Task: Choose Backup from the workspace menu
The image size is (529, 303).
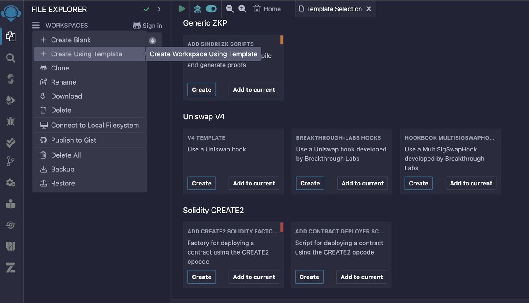Action: click(89, 170)
